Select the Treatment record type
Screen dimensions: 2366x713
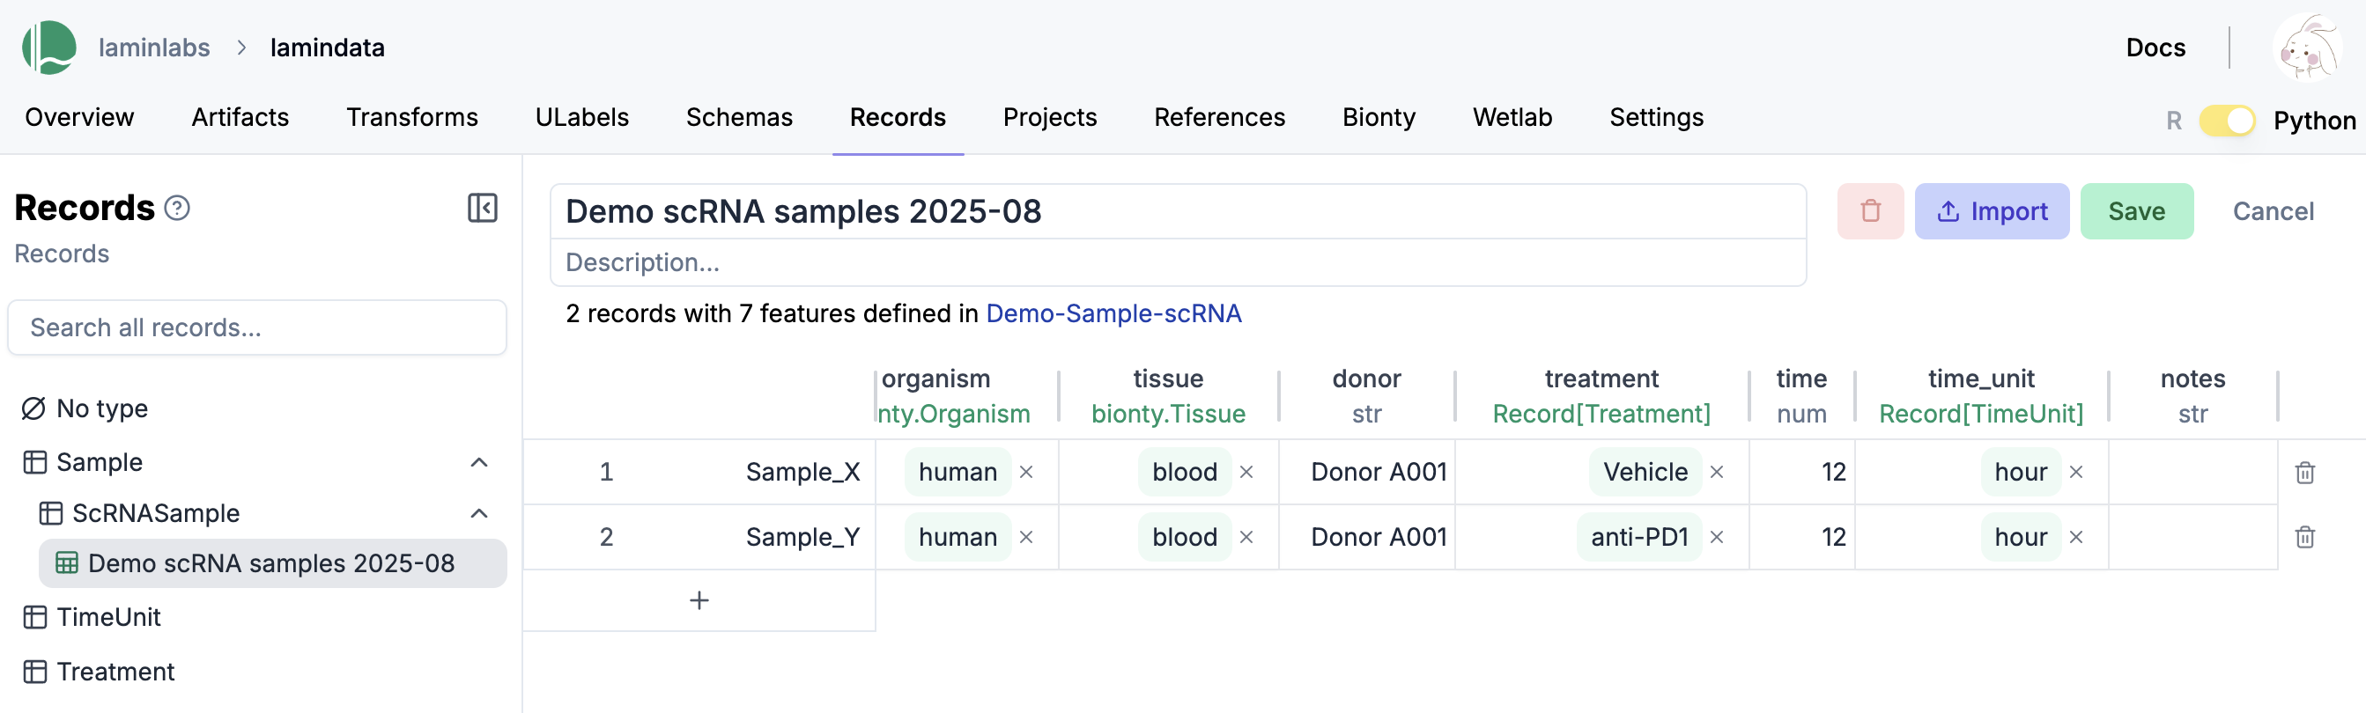[115, 672]
